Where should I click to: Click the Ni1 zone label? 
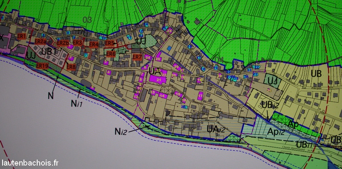77,104
